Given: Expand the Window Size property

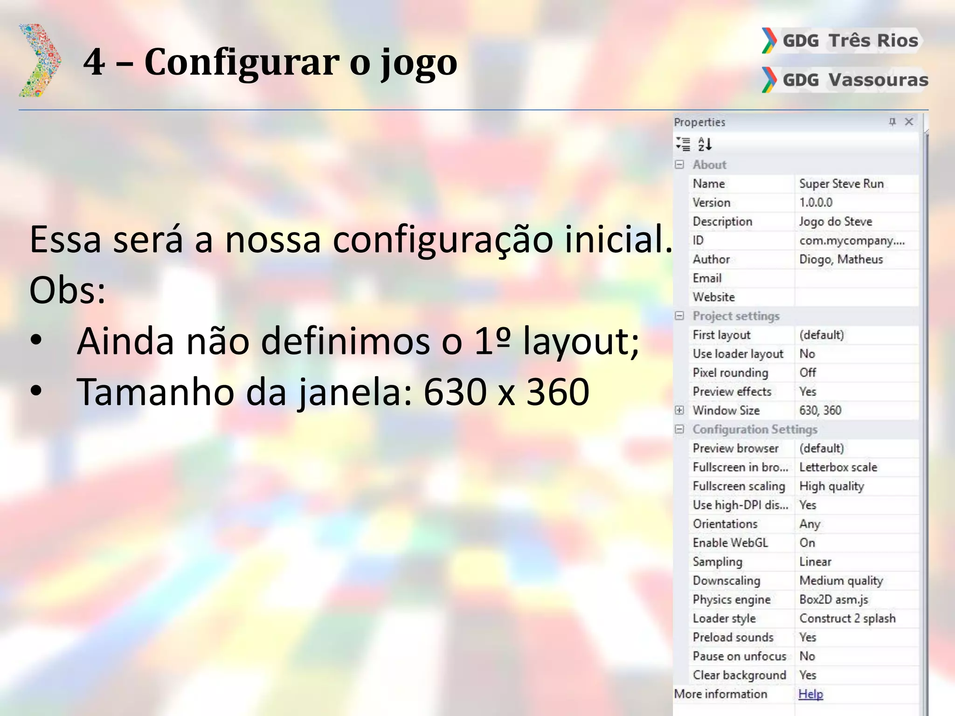Looking at the screenshot, I should coord(679,410).
